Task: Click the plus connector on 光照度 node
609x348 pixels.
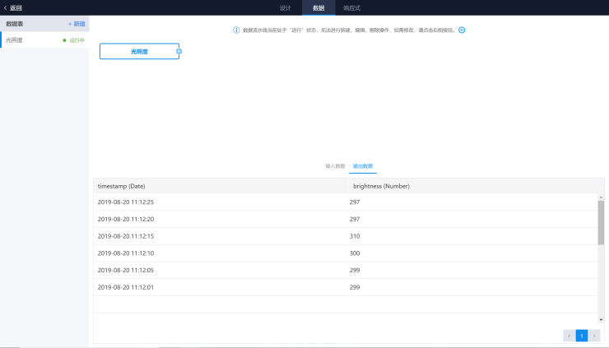Action: tap(179, 51)
